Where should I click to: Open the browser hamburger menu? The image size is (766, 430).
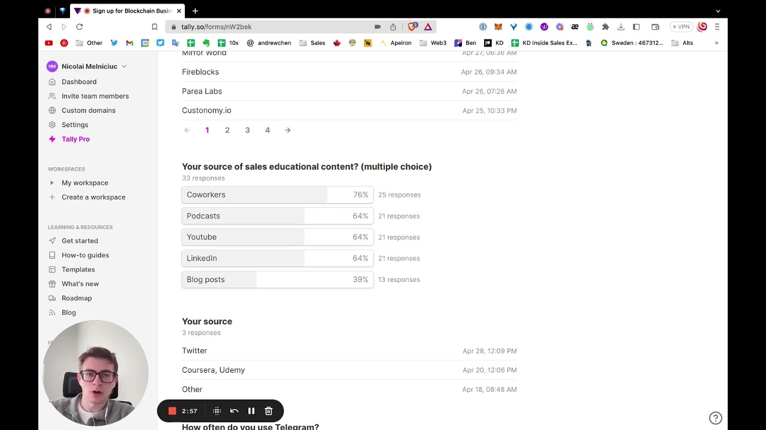tap(717, 27)
